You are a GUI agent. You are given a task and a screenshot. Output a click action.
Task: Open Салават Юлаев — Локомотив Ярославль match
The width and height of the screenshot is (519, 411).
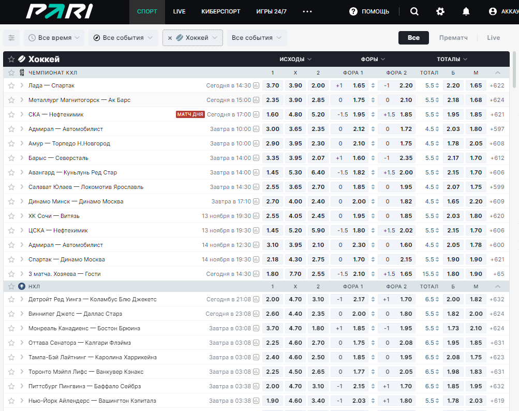click(x=86, y=187)
